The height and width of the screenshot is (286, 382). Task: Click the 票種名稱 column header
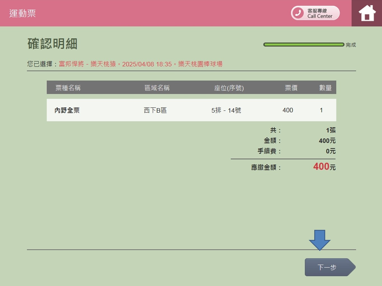tap(68, 88)
